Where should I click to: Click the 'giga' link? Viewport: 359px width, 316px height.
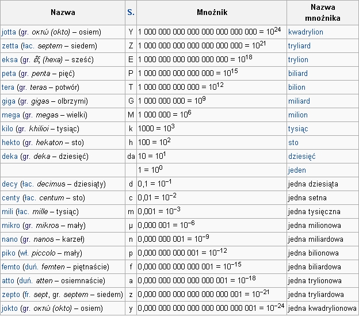[x=9, y=101]
